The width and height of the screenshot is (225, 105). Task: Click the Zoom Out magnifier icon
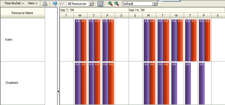117,4
